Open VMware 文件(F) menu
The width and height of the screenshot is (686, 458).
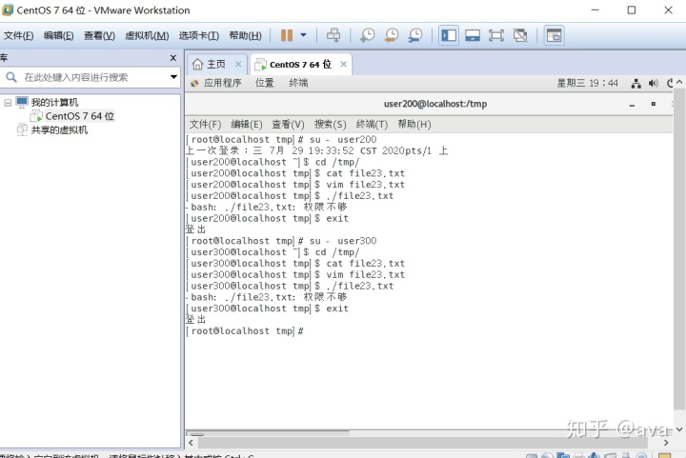(x=19, y=35)
